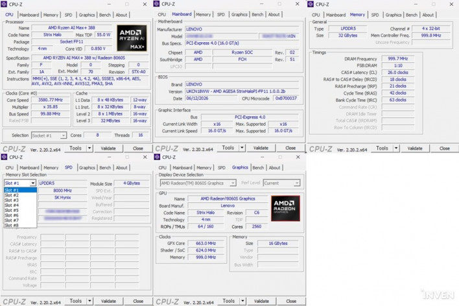The image size is (459, 306).
Task: Open the Tools dropdown arrow in the Graphics window
Action: click(242, 301)
